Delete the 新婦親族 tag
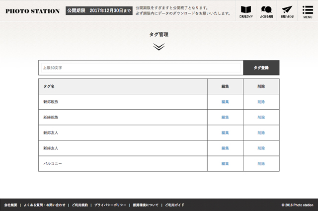 (x=261, y=117)
